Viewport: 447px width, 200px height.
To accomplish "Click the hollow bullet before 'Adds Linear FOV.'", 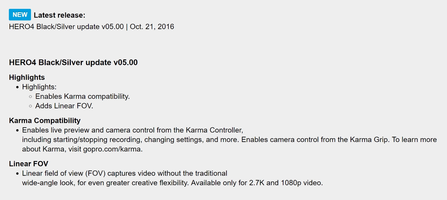I will (x=30, y=106).
